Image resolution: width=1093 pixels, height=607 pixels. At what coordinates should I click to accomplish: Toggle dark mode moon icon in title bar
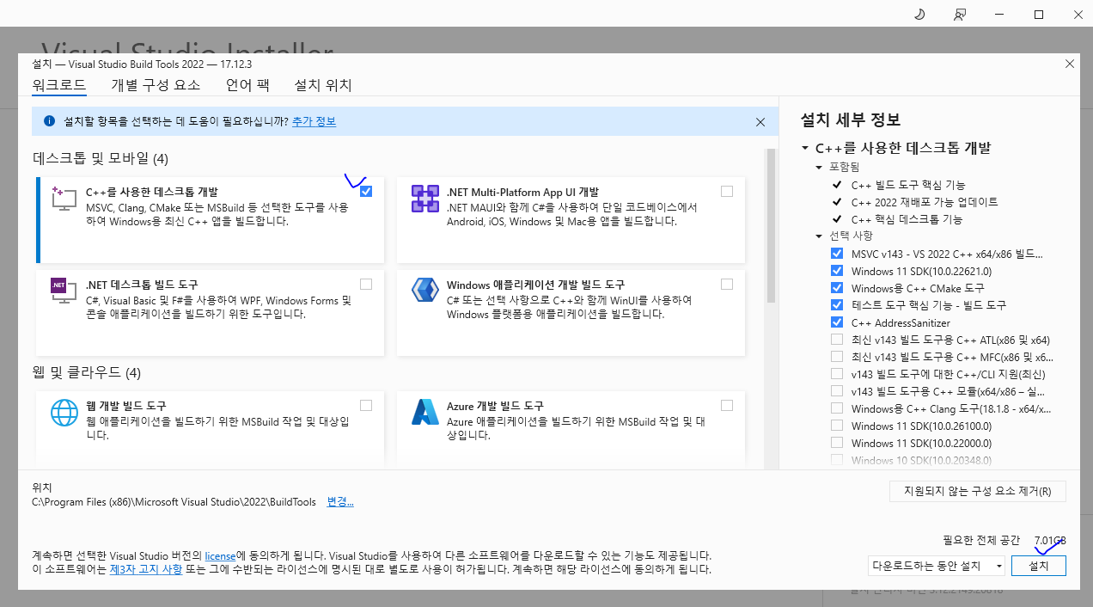pos(919,15)
